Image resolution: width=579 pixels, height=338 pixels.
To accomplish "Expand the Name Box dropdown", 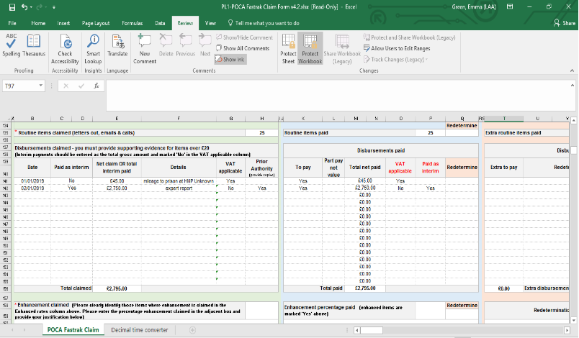I will 42,86.
